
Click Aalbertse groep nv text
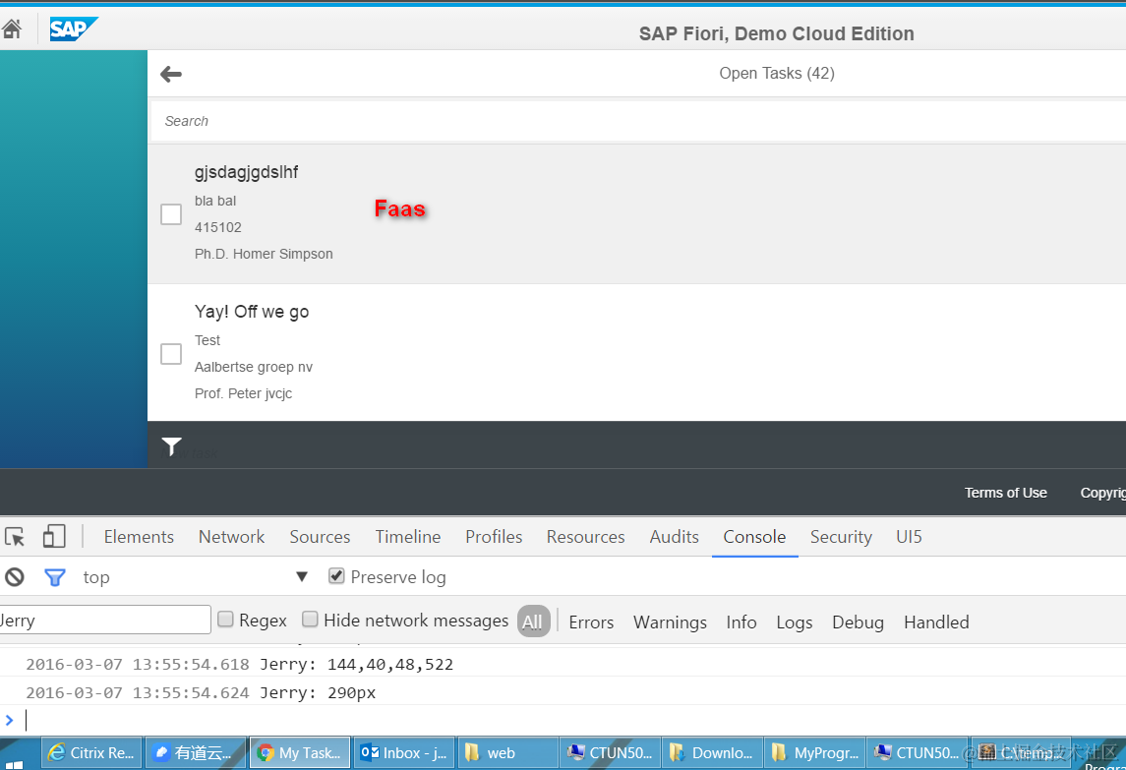coord(254,367)
